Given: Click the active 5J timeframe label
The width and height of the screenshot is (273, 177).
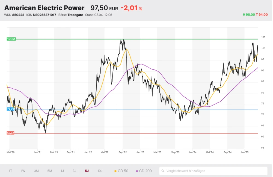Looking at the screenshot, I should 87,171.
